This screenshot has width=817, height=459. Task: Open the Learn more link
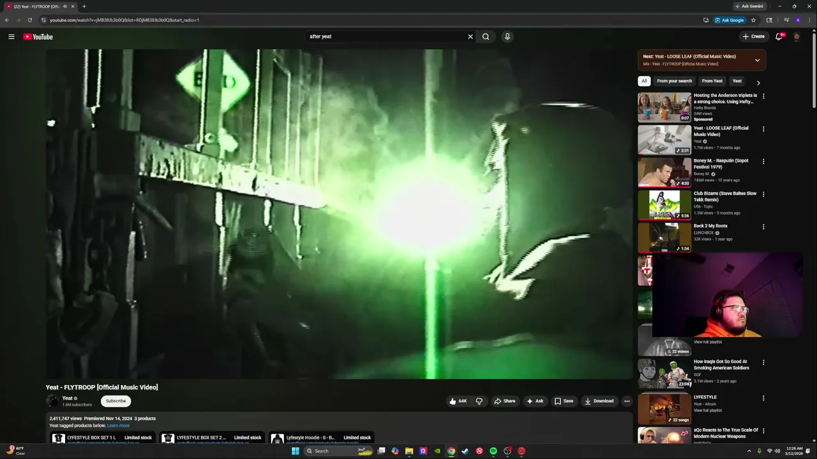pos(118,425)
